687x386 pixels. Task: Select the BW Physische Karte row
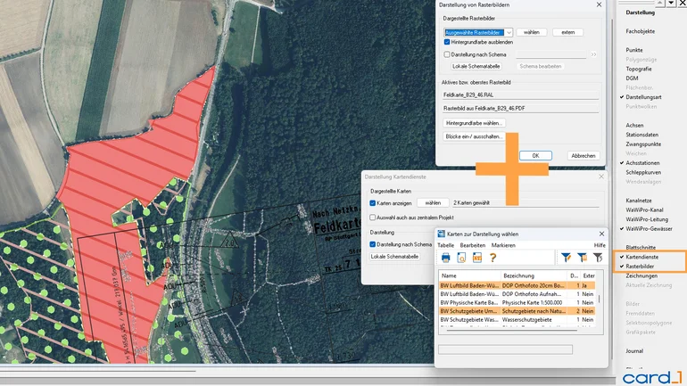(468, 303)
